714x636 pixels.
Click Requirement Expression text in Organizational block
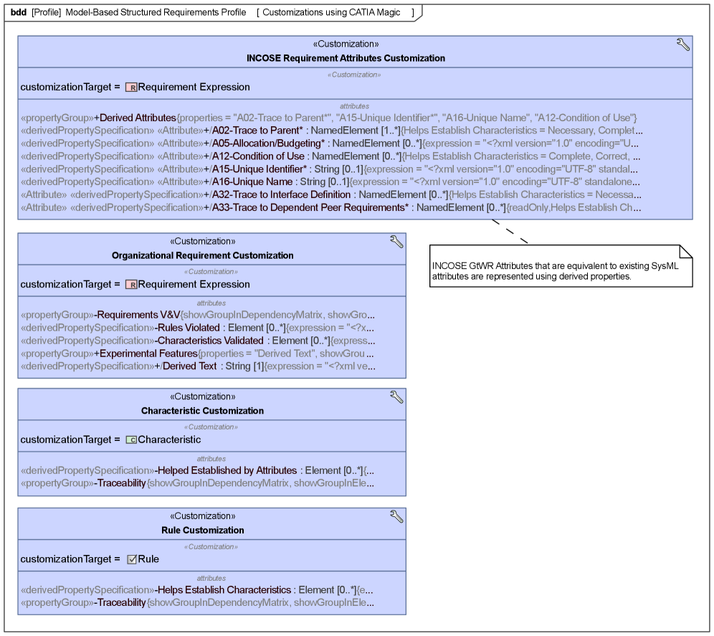194,285
